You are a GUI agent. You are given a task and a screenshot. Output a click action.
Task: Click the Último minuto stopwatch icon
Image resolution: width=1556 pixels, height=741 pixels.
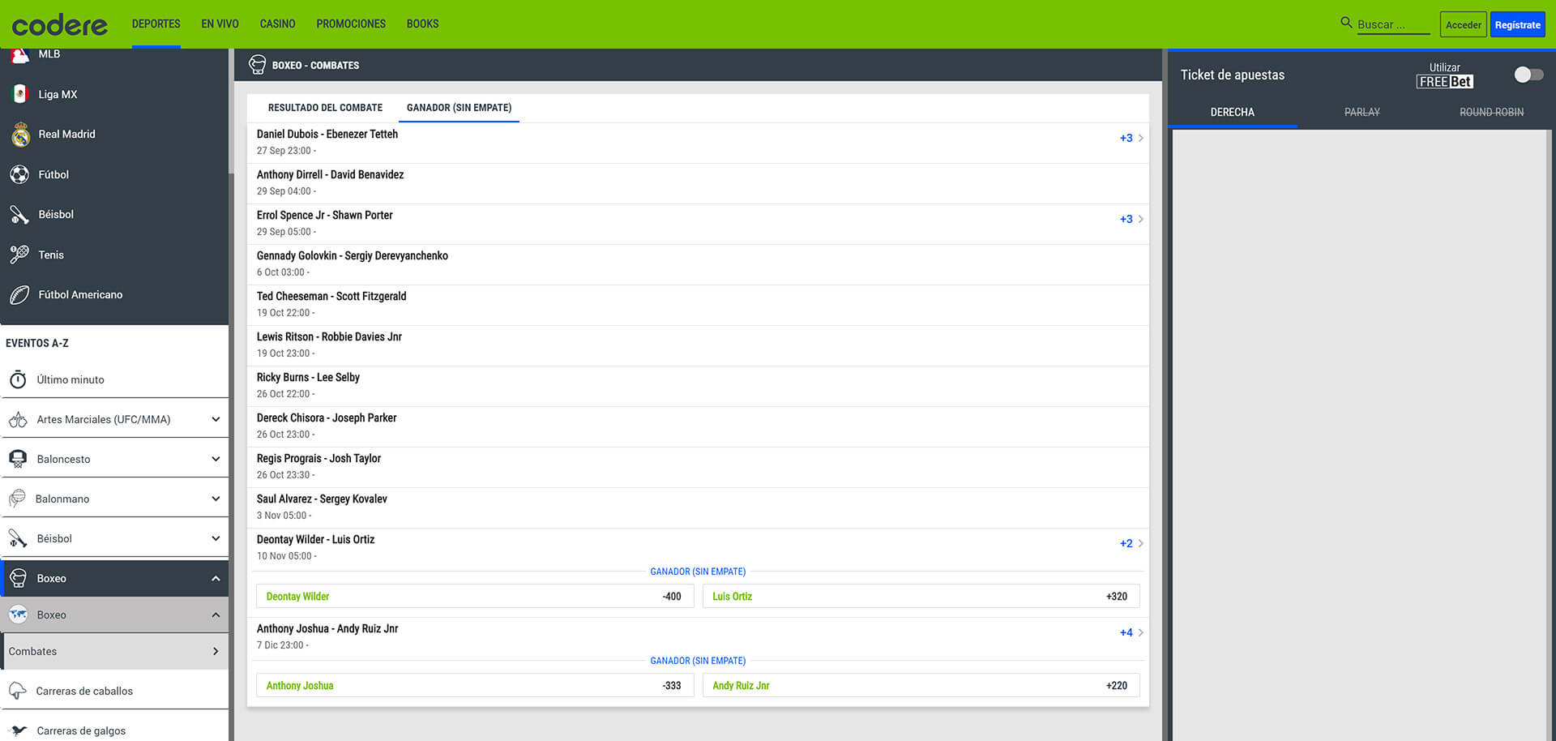[18, 379]
